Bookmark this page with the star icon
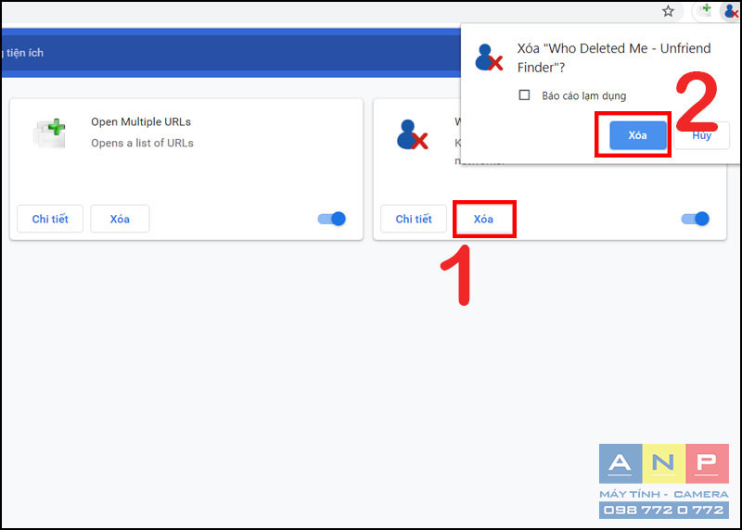This screenshot has height=530, width=742. click(668, 11)
